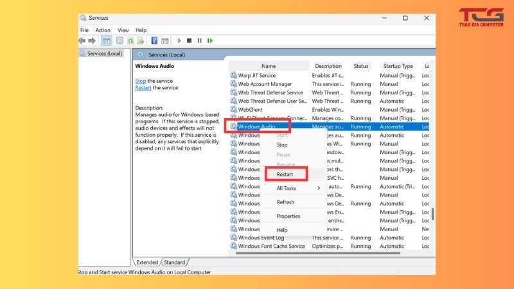The height and width of the screenshot is (289, 514).
Task: Click the Stop Service square toolbar icon
Action: [x=190, y=40]
